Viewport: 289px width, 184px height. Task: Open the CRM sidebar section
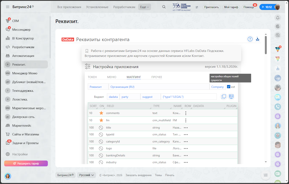click(x=15, y=21)
